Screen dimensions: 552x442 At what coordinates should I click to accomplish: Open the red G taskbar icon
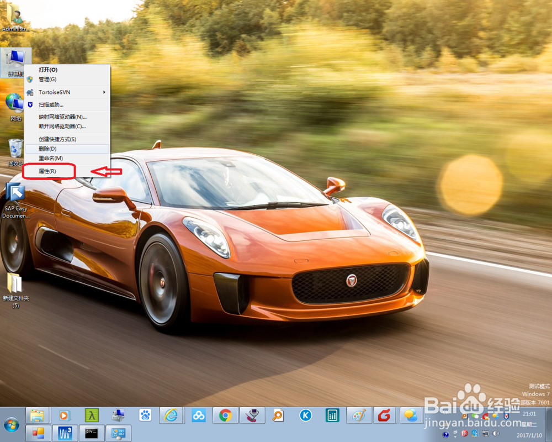384,415
